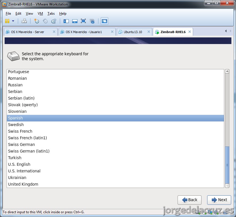The width and height of the screenshot is (236, 217).
Task: Select Swiss French keyboard layout
Action: [115, 131]
